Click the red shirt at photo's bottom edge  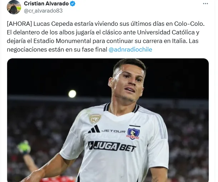click(60, 179)
